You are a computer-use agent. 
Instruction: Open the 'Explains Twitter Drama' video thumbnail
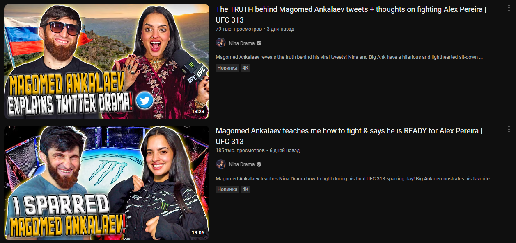(107, 61)
